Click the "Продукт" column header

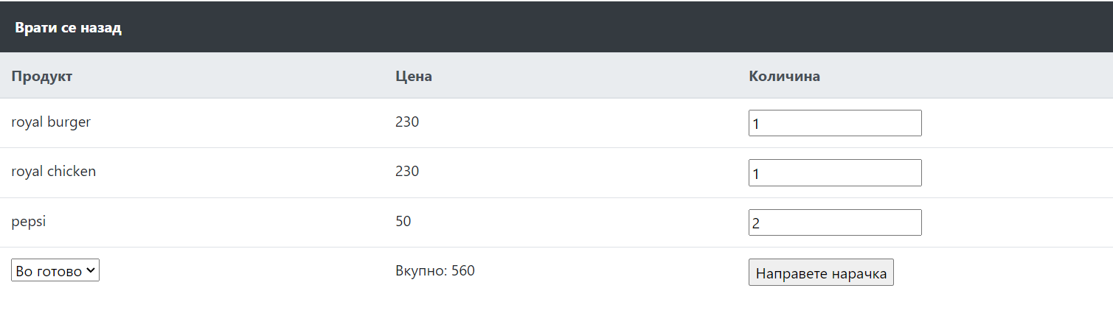pyautogui.click(x=42, y=76)
